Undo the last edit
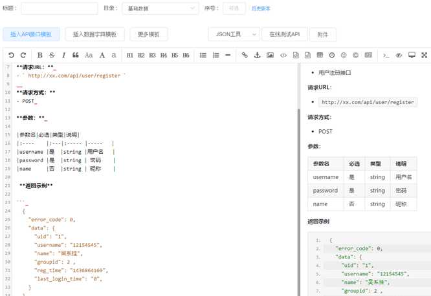Viewport: 431px width, 296px height. [x=11, y=55]
